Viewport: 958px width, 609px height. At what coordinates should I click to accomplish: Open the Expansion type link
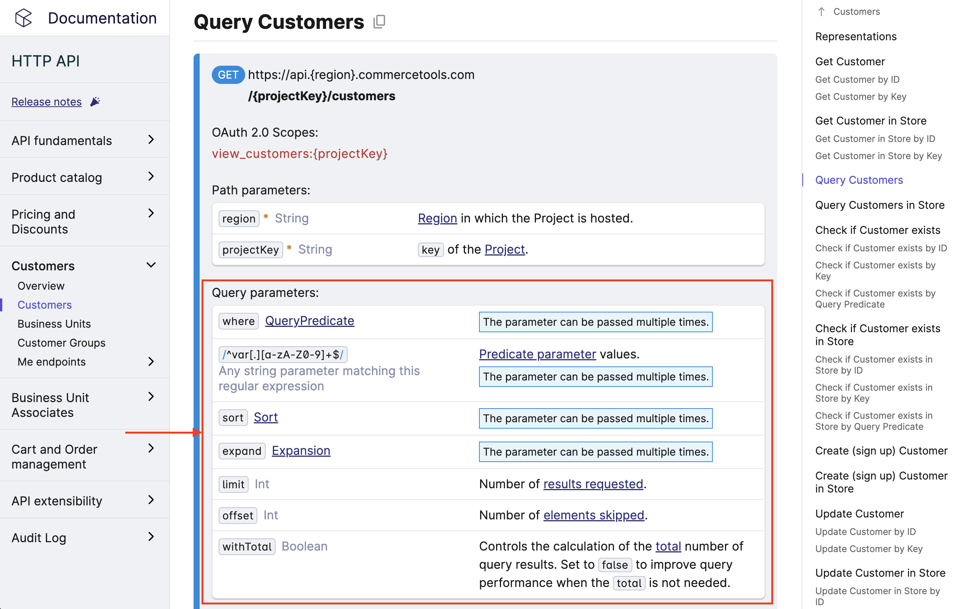pos(301,451)
